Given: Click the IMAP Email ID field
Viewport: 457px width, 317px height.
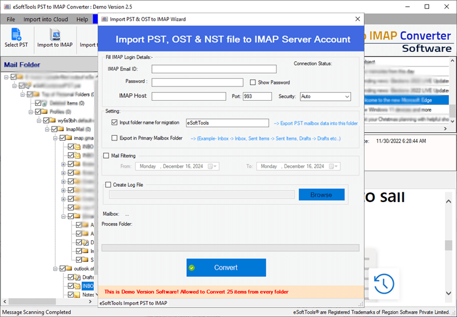Looking at the screenshot, I should pyautogui.click(x=214, y=69).
